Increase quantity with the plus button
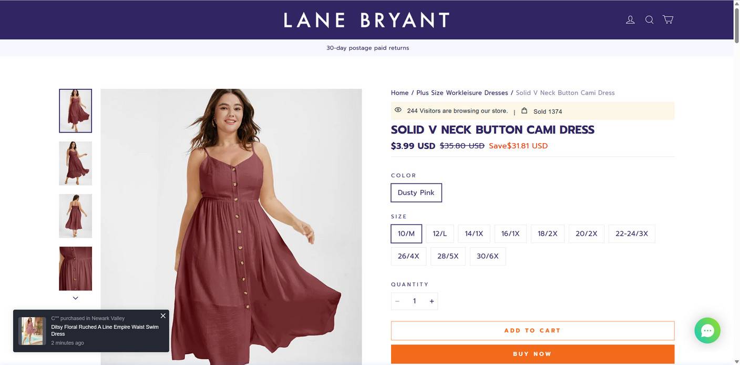The image size is (740, 365). [431, 301]
